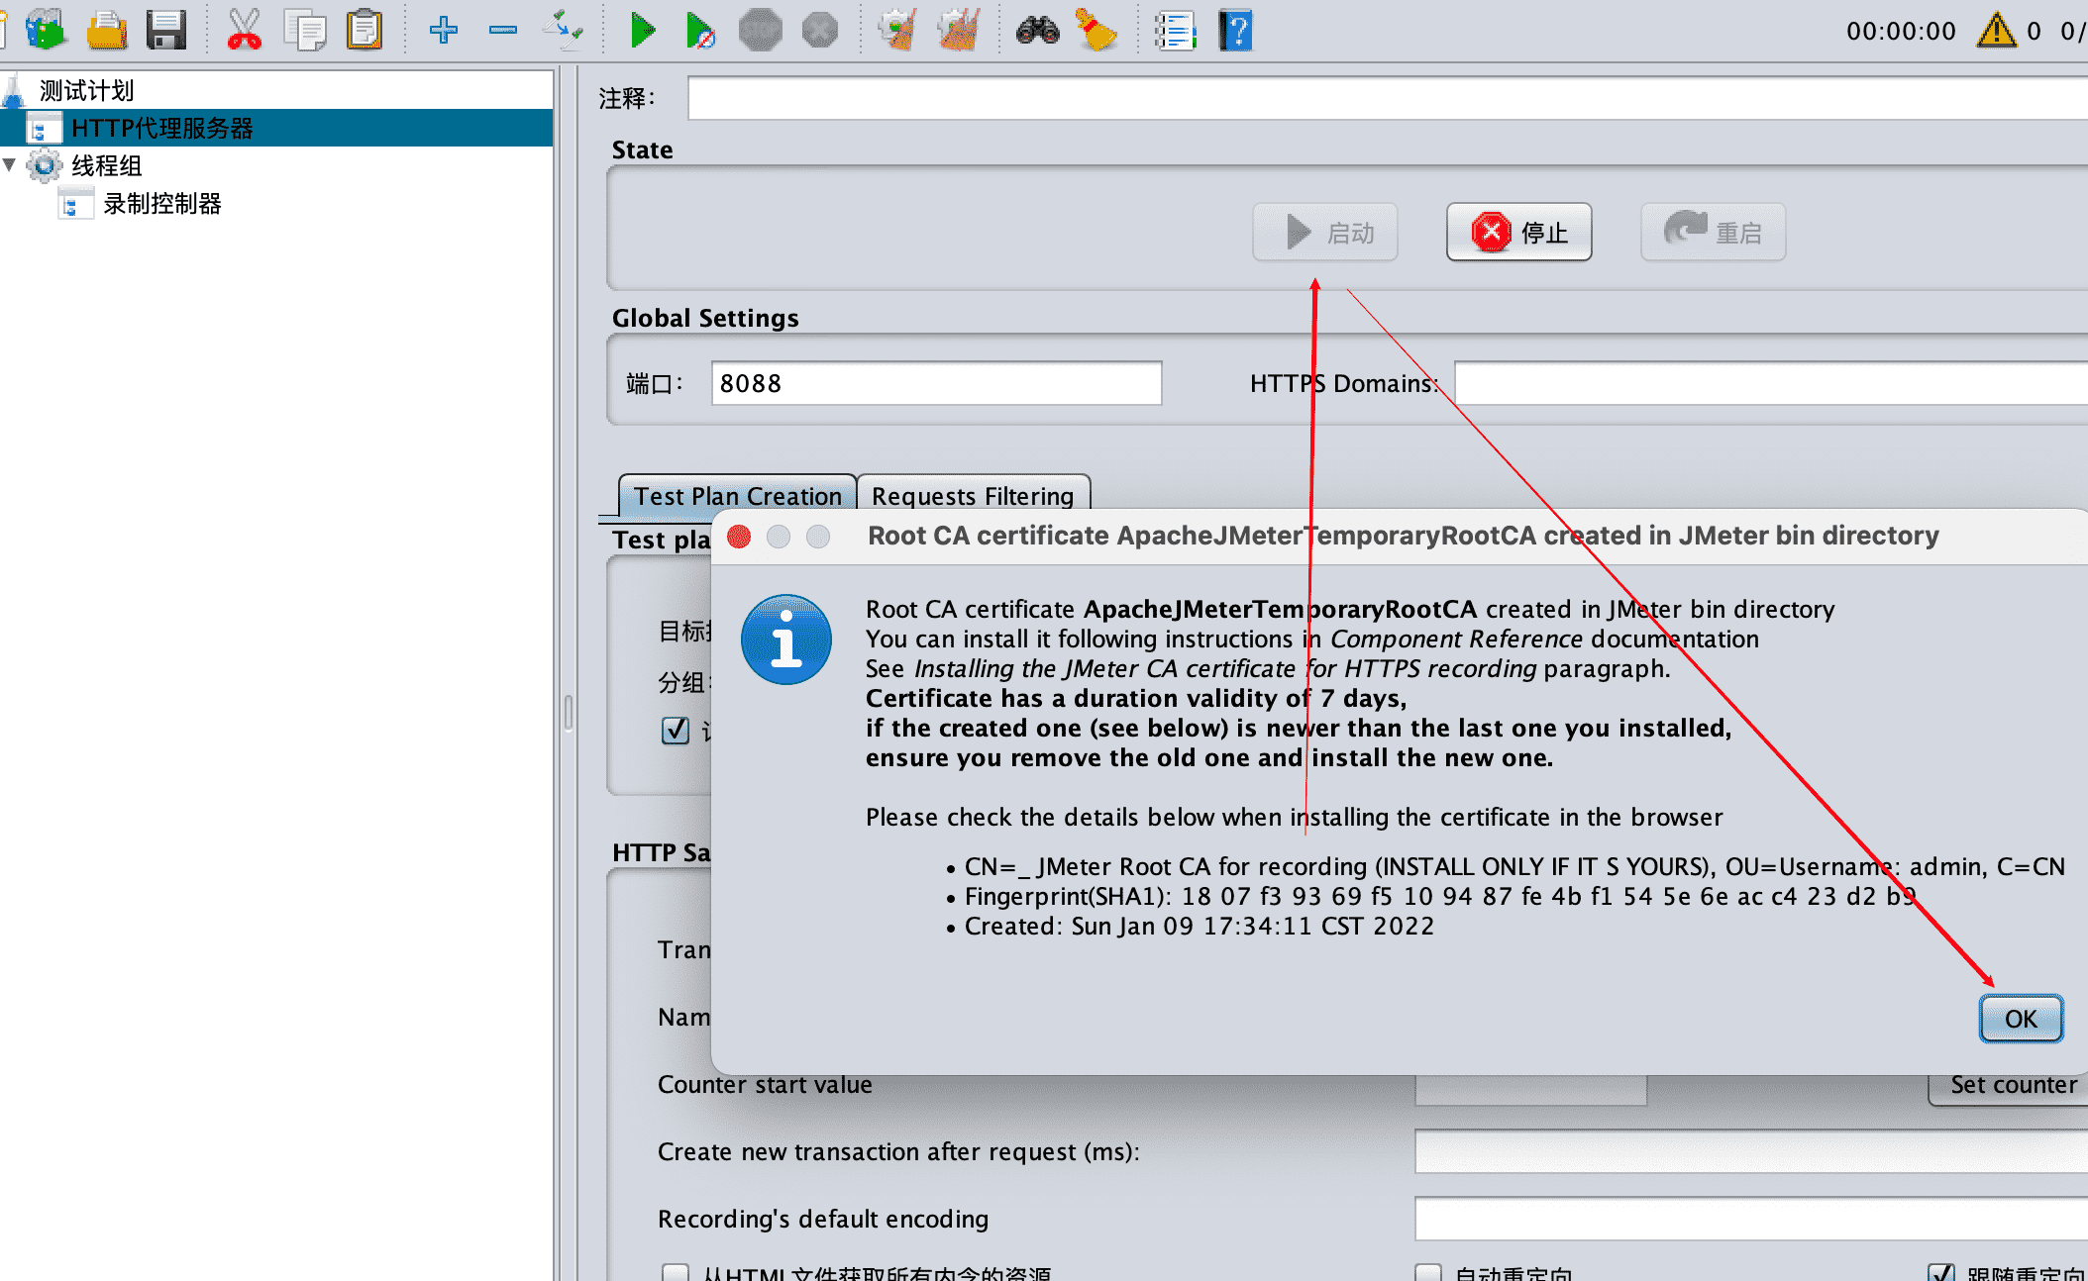Image resolution: width=2088 pixels, height=1281 pixels.
Task: Select 线程组 in the tree
Action: coord(106,165)
